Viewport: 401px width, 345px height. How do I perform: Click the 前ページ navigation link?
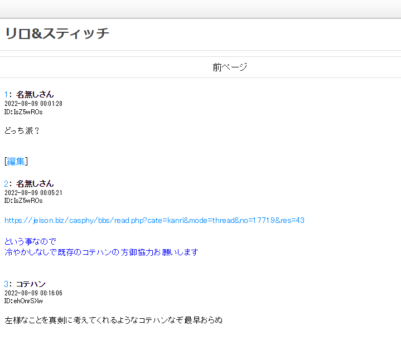point(229,67)
